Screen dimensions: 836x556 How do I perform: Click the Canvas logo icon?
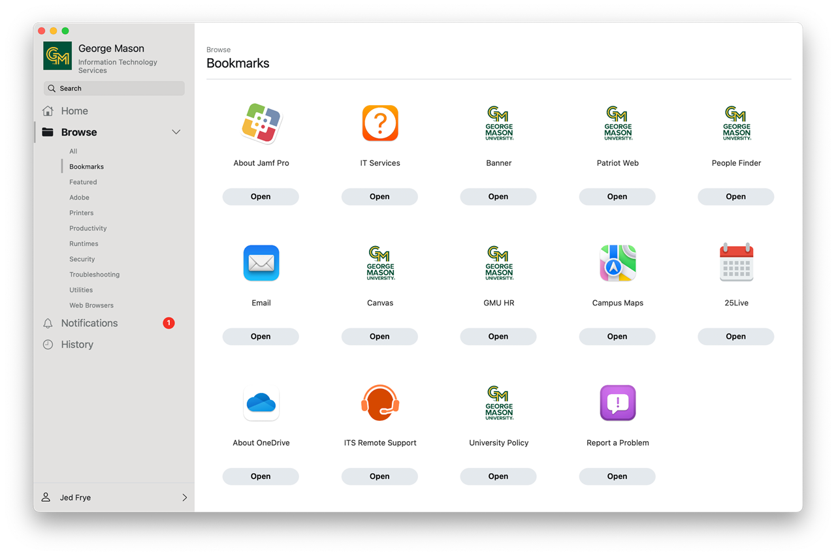380,263
